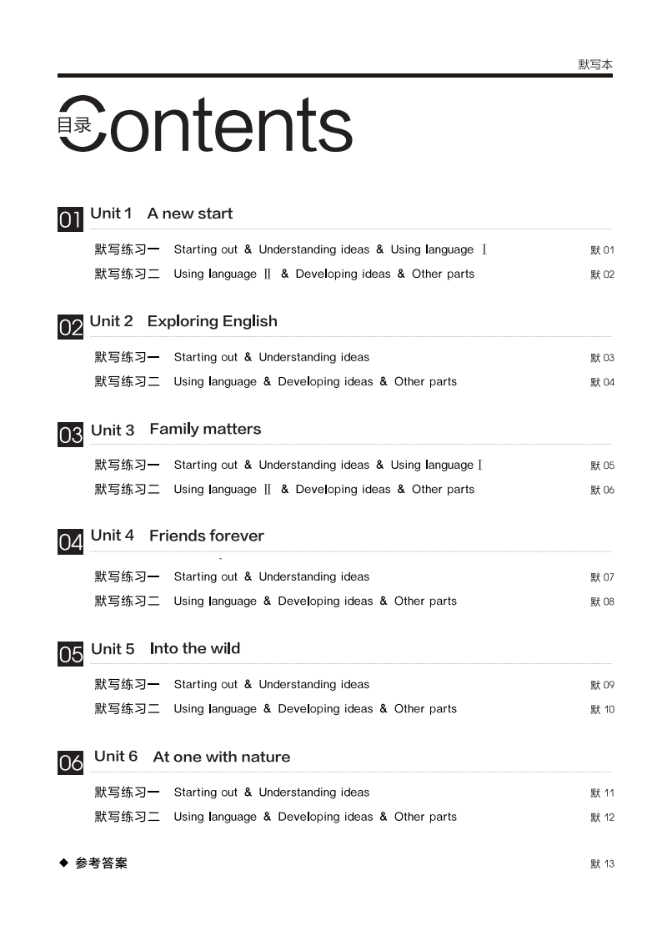The width and height of the screenshot is (672, 936).
Task: Click the diamond bullet before 参考答案
Action: pyautogui.click(x=63, y=863)
